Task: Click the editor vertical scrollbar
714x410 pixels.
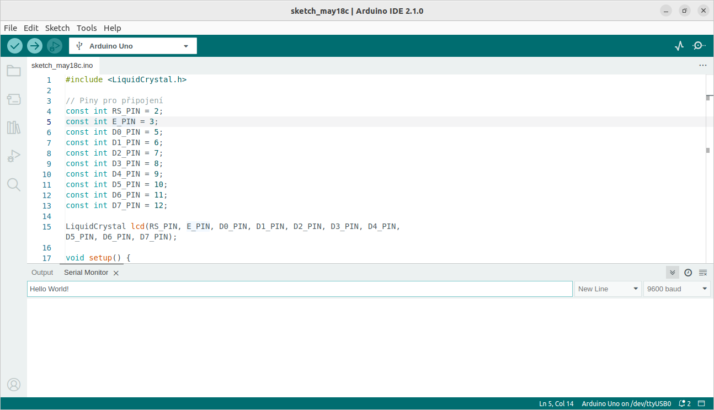Action: 710,169
